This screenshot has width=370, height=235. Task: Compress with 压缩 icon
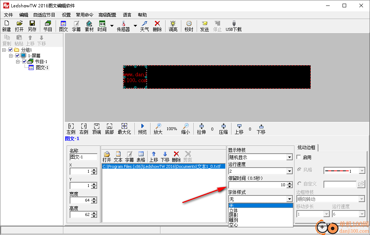click(x=223, y=129)
